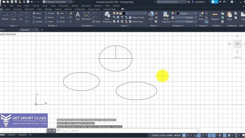Click the Scale tool

point(49,21)
